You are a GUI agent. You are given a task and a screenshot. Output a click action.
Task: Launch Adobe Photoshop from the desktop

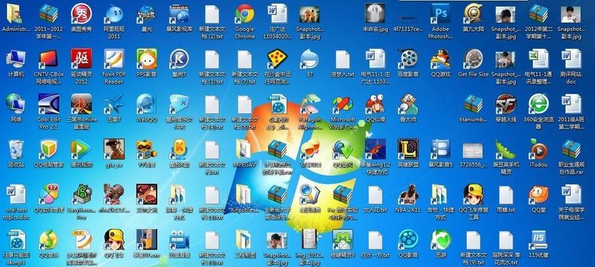tap(440, 15)
